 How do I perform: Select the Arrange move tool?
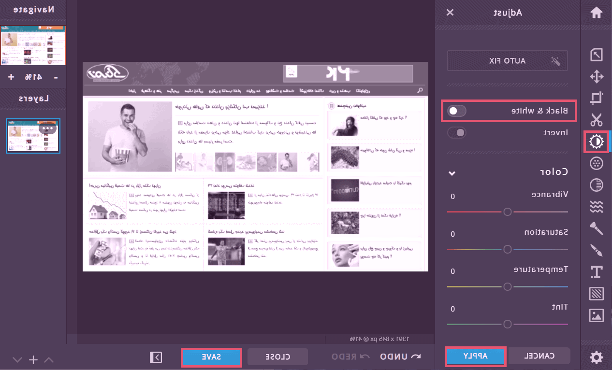(597, 76)
